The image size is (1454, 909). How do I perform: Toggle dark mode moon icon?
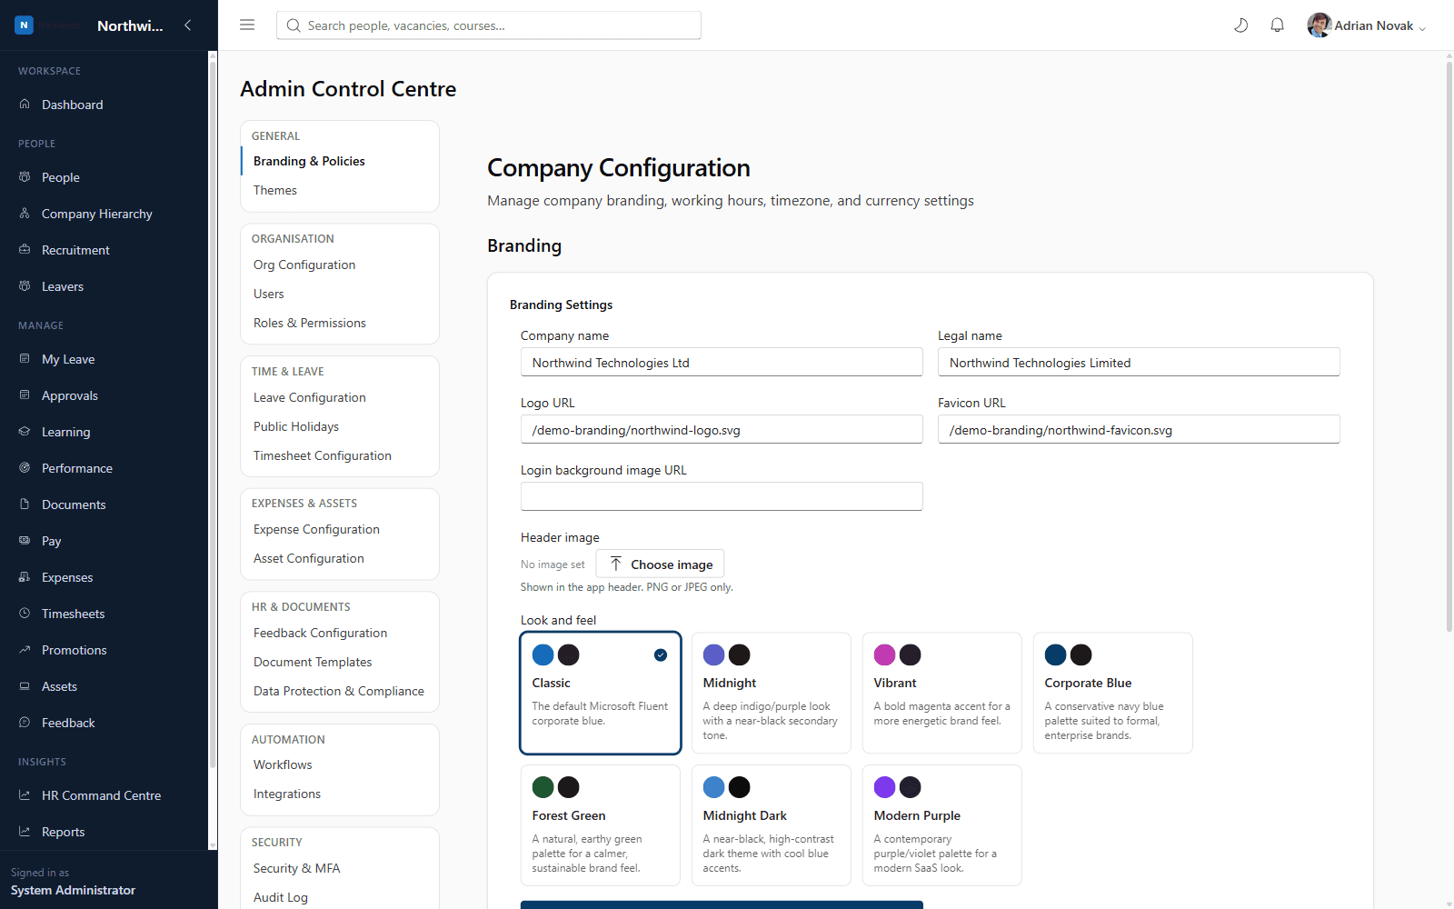click(x=1240, y=25)
